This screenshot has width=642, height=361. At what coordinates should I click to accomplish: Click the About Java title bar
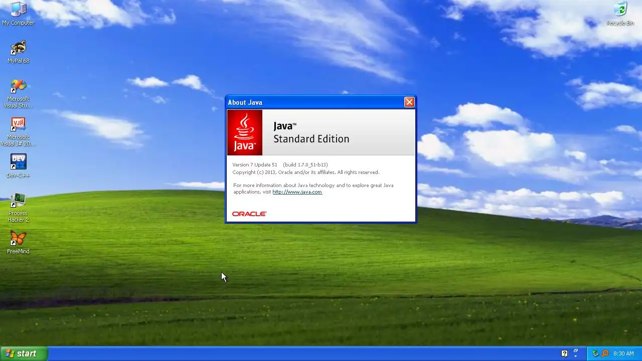(x=321, y=102)
